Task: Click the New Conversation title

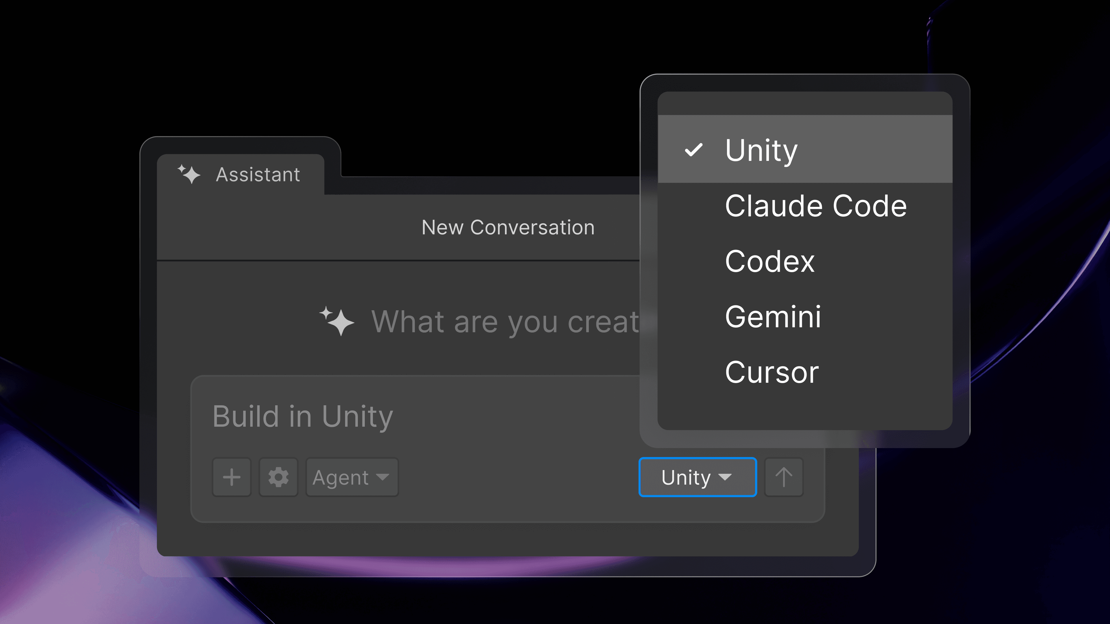Action: 508,227
